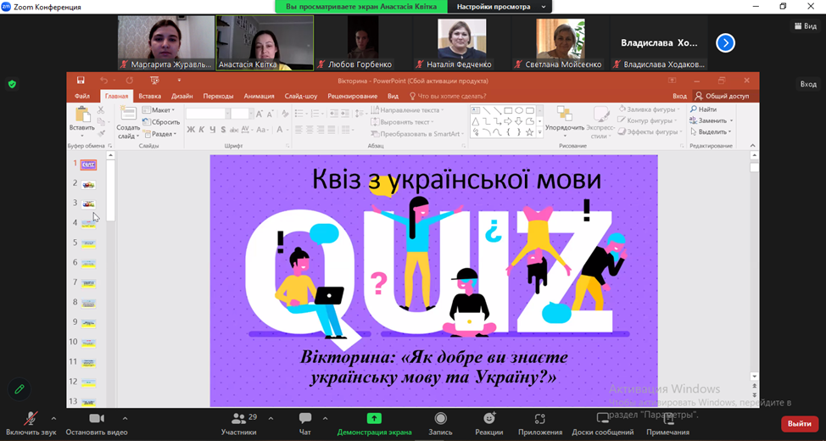Click Clear formatting eraser icon
The height and width of the screenshot is (441, 826).
coord(285,114)
